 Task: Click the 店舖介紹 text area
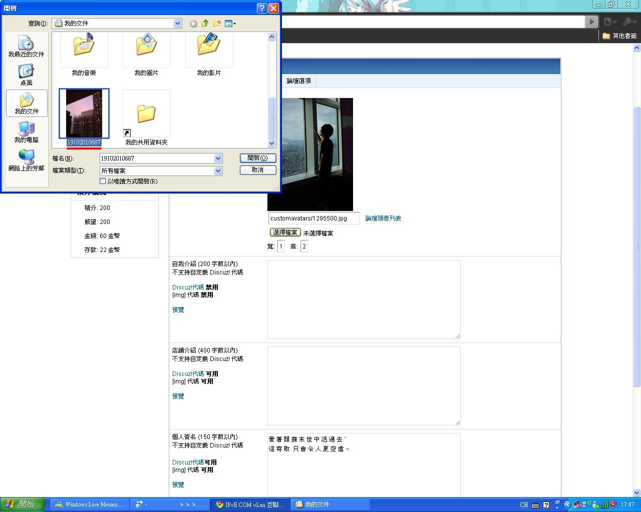[x=364, y=385]
